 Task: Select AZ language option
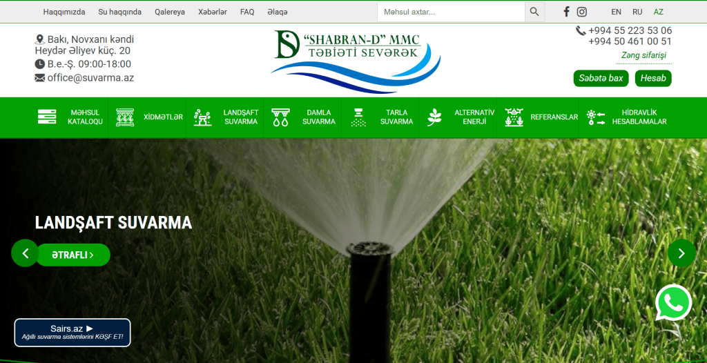(659, 12)
